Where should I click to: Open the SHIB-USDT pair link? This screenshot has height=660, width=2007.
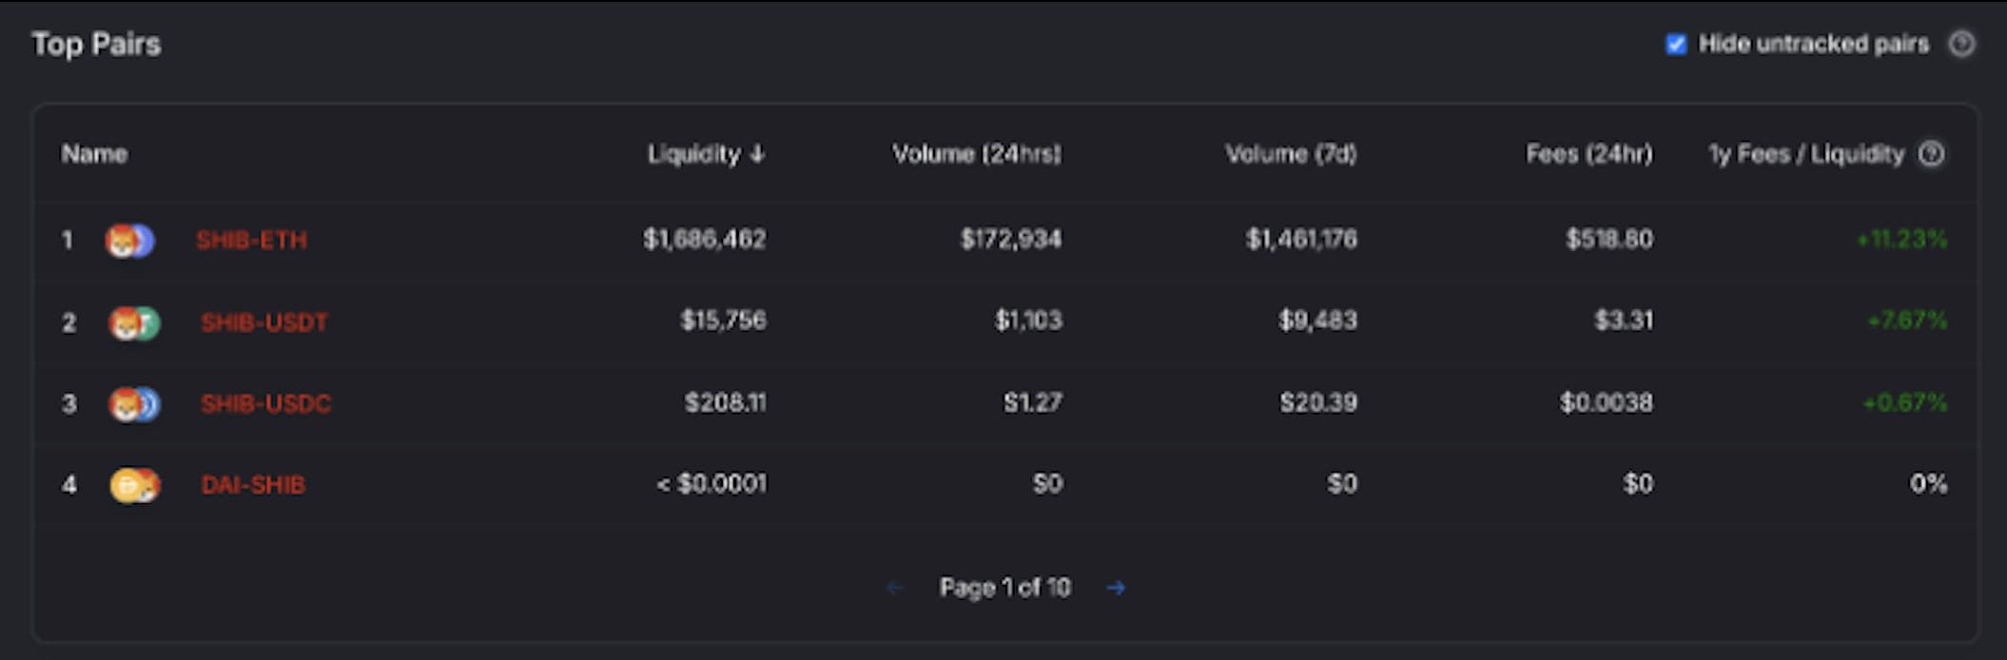[264, 323]
